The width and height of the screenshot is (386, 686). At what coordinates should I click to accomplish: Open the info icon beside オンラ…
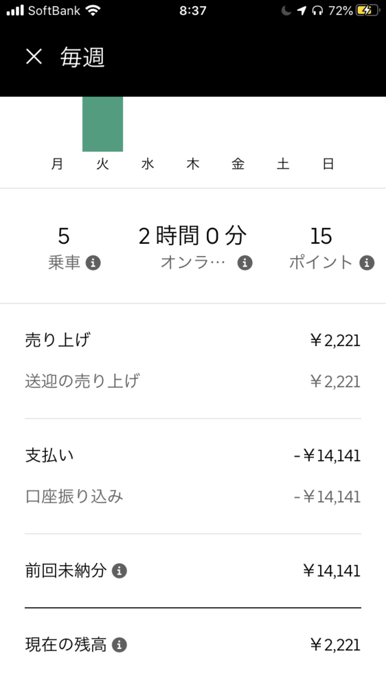[x=245, y=263]
